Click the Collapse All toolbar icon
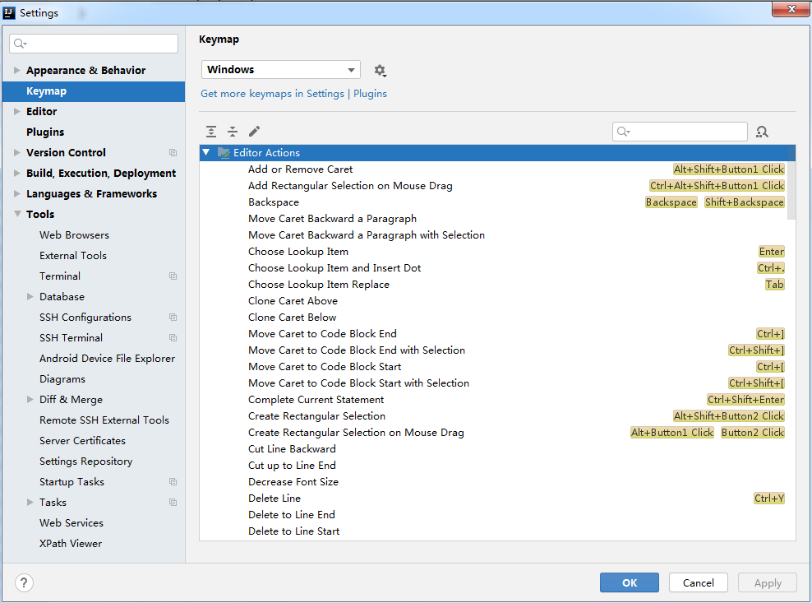The image size is (812, 603). point(233,131)
